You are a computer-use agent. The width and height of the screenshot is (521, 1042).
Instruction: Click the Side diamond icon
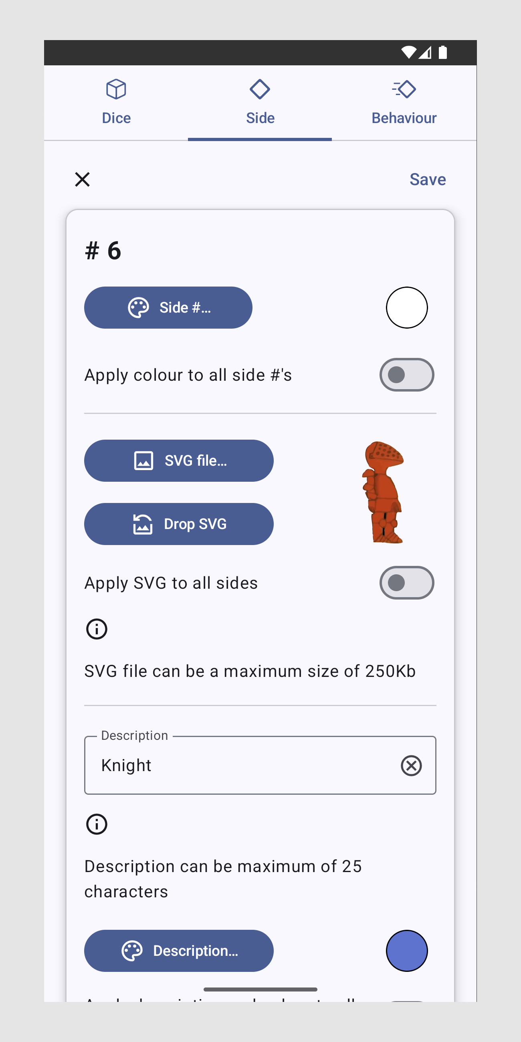[x=260, y=89]
